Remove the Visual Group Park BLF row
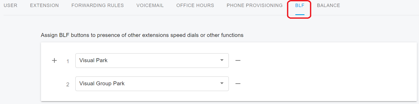 pos(238,84)
